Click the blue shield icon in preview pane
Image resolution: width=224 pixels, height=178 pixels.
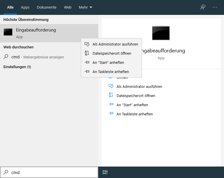coord(111,86)
